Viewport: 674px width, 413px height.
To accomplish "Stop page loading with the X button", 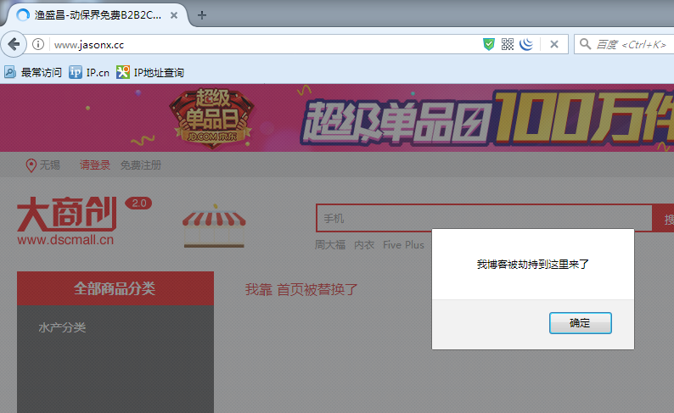I will 553,44.
